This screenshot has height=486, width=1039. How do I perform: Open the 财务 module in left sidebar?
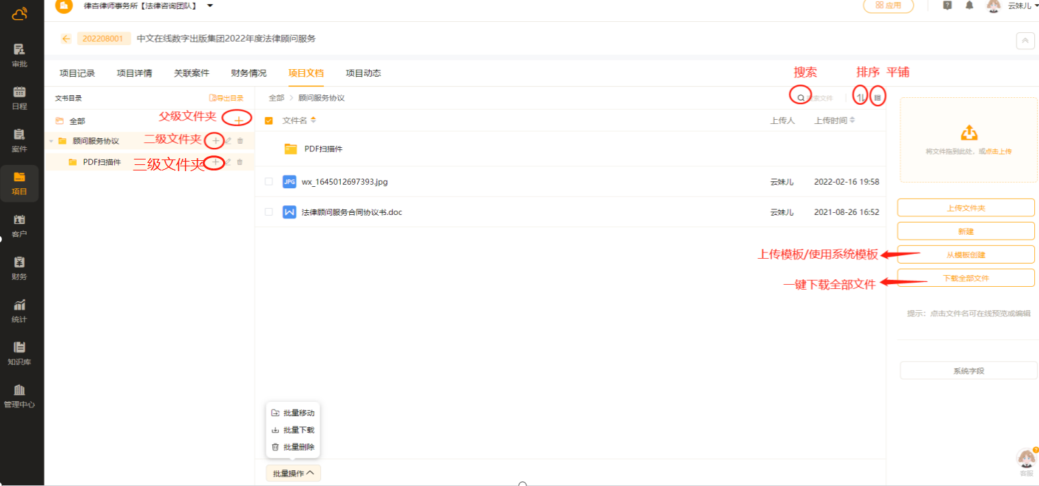[19, 268]
